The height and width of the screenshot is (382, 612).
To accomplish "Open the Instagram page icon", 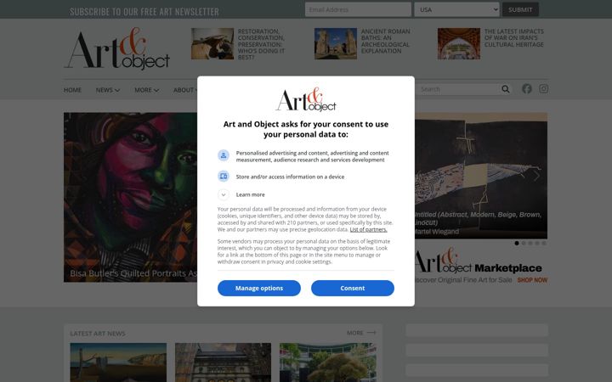I will tap(544, 89).
